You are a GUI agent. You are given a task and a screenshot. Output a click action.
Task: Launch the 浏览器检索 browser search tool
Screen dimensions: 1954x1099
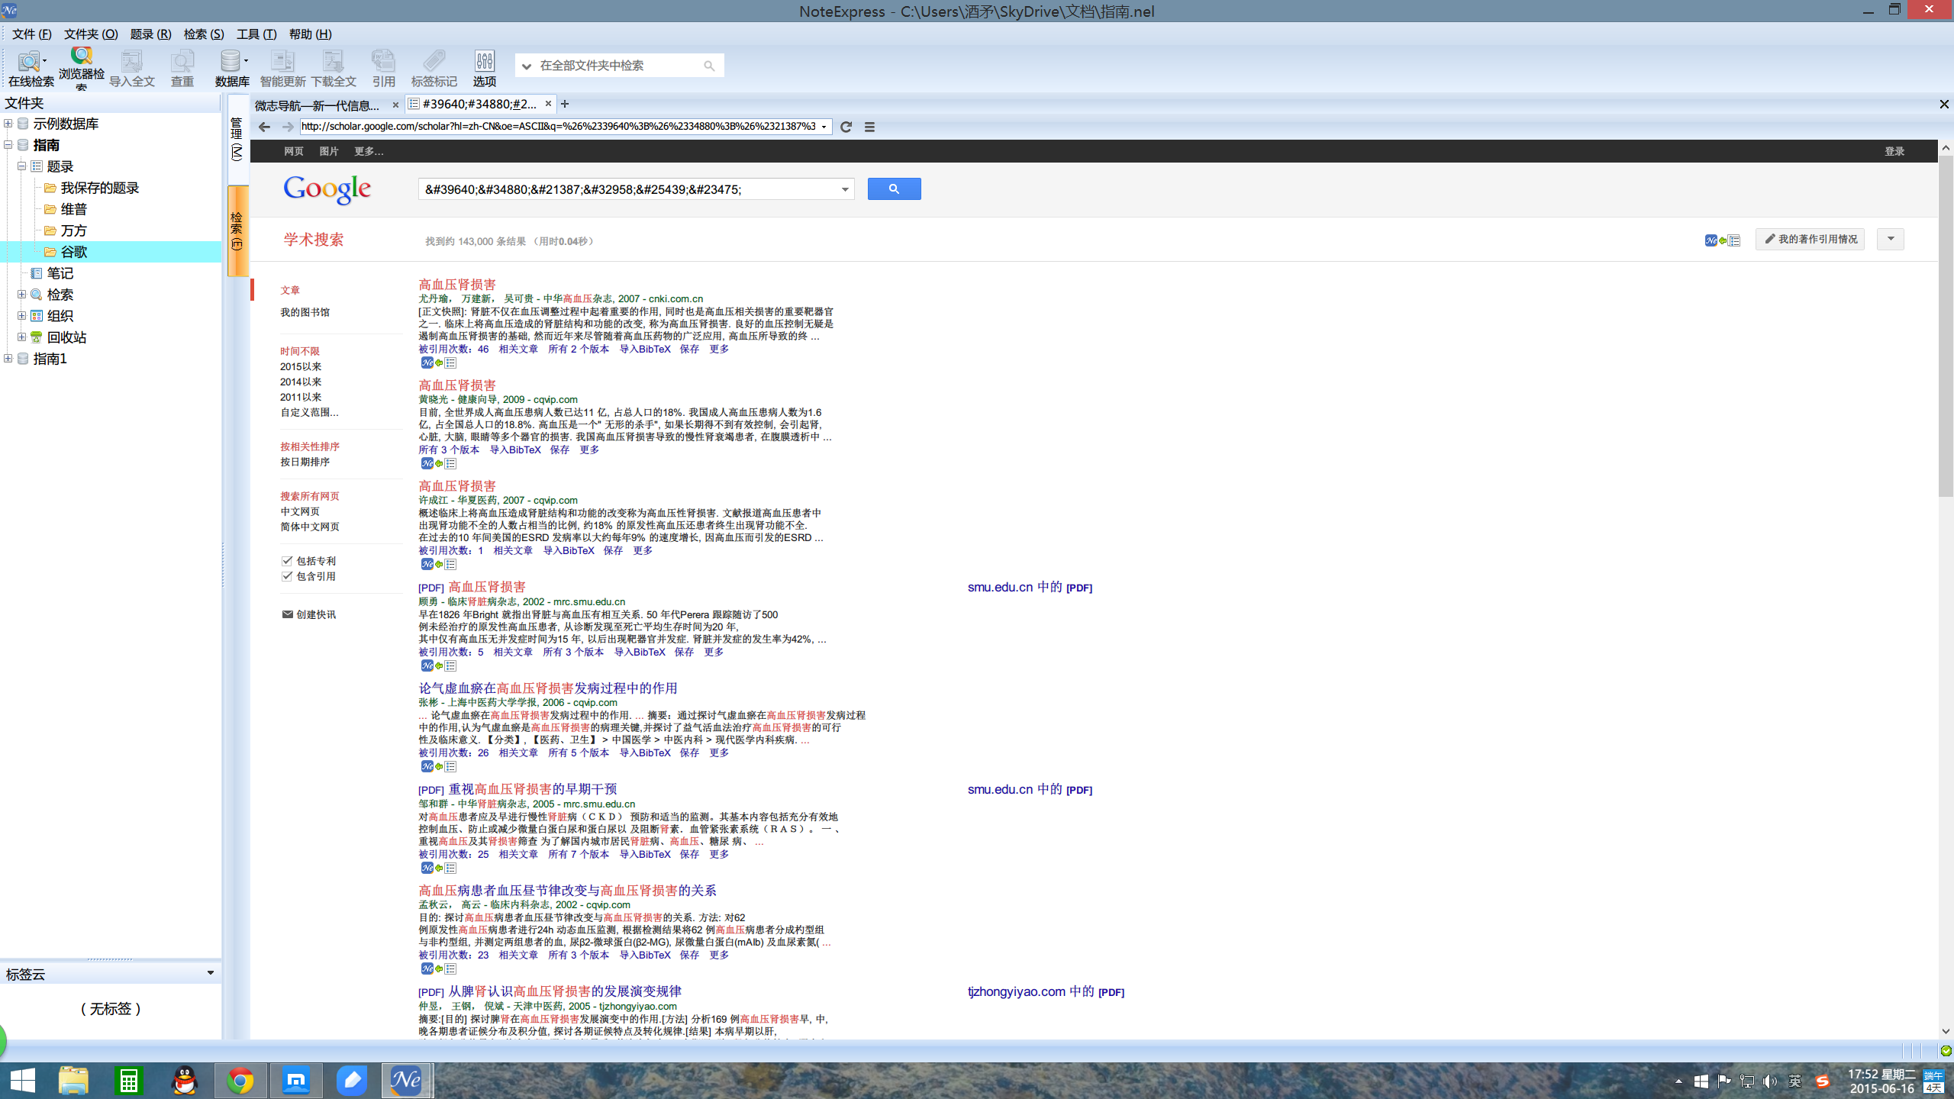81,67
